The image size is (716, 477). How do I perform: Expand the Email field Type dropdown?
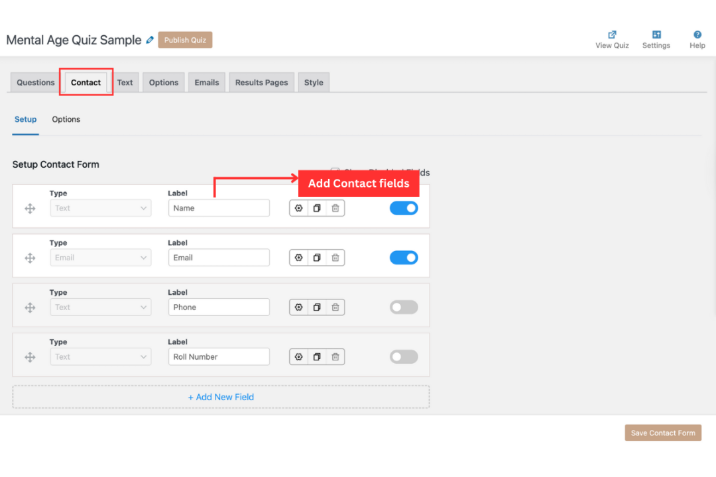point(101,258)
